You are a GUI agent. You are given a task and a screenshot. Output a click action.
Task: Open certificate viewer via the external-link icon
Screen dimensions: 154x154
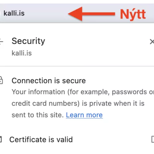pos(153,139)
